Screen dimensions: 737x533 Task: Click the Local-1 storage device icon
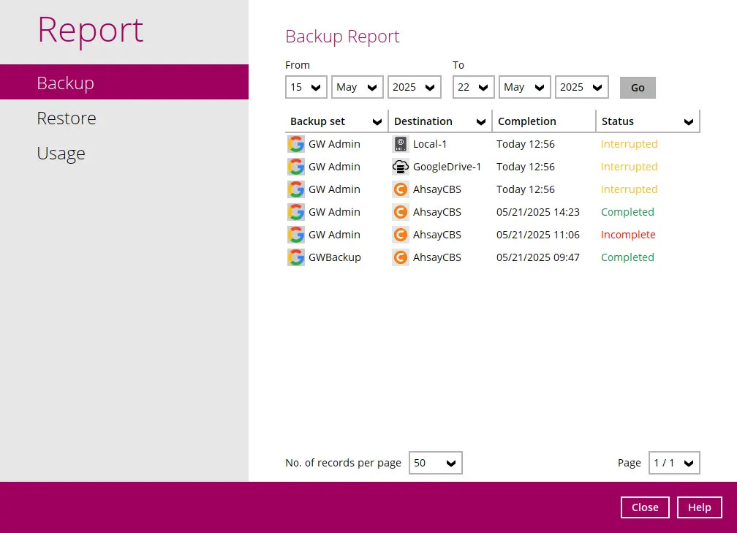click(x=400, y=144)
